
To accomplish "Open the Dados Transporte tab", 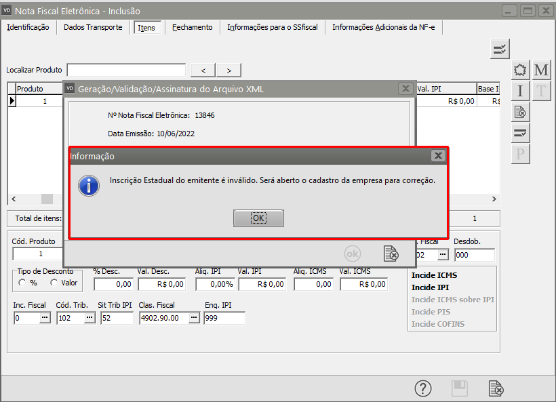I will pos(93,27).
